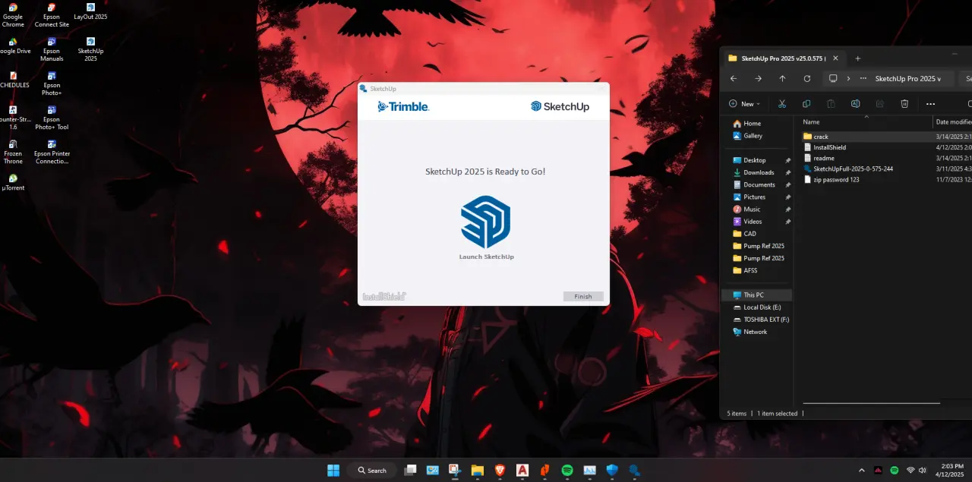The width and height of the screenshot is (972, 482).
Task: Click Finish in the SketchUp installer
Action: [x=583, y=297]
